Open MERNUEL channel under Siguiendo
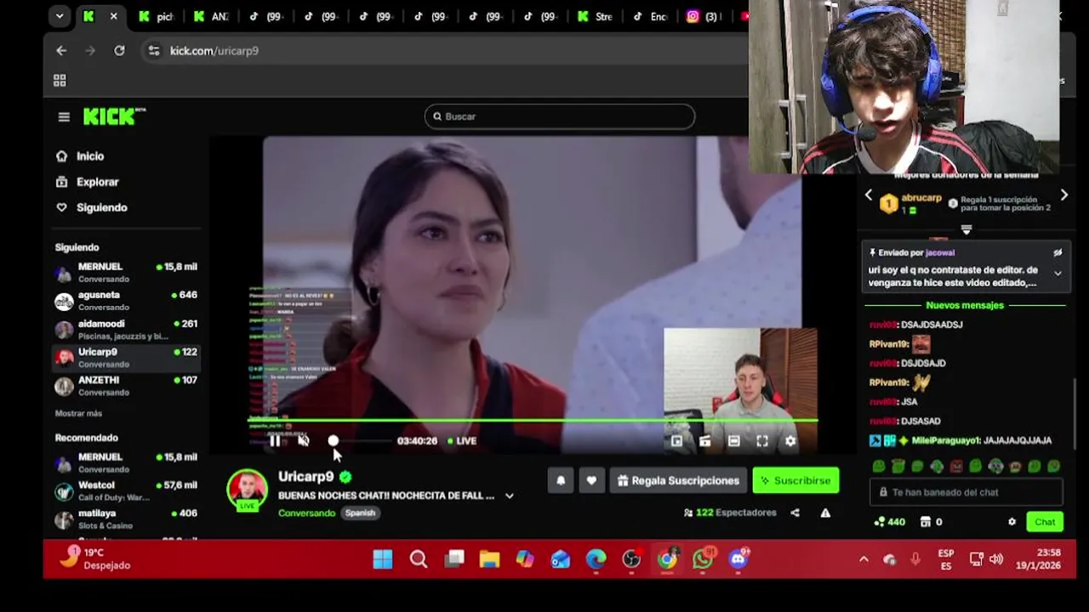The height and width of the screenshot is (612, 1089). pos(126,272)
